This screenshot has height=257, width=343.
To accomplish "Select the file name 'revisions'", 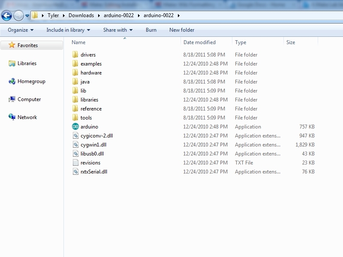I will 90,163.
